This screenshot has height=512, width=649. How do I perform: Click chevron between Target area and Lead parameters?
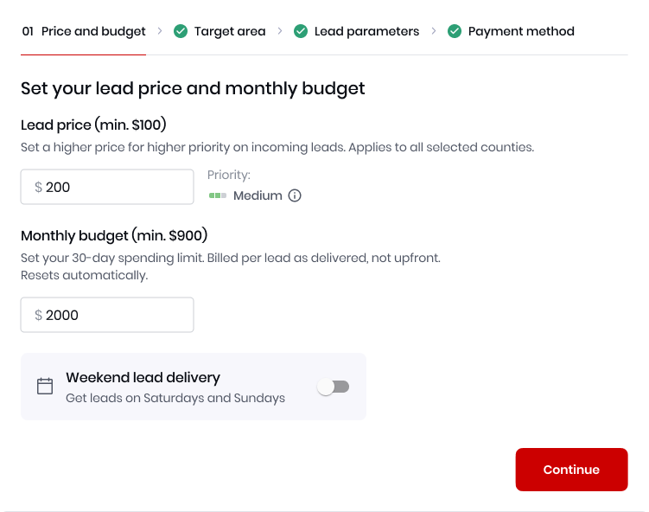(280, 31)
